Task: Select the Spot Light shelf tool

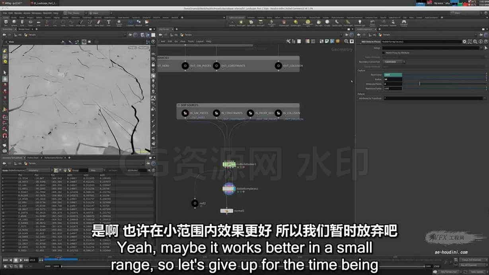Action: (x=251, y=23)
